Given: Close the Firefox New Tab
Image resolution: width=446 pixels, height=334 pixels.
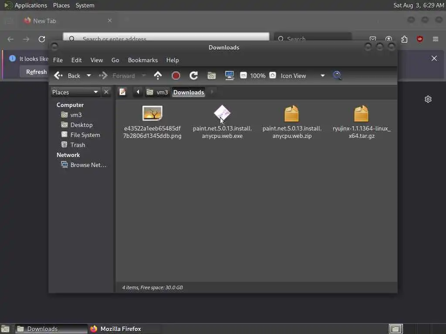Looking at the screenshot, I should tap(110, 20).
